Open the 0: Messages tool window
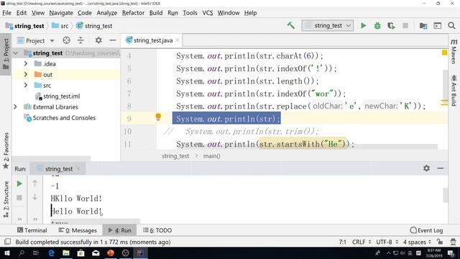The width and height of the screenshot is (460, 259). [78, 230]
